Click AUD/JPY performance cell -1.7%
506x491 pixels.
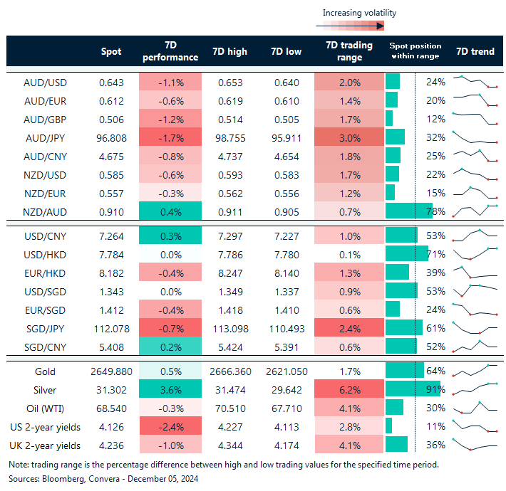click(x=170, y=137)
